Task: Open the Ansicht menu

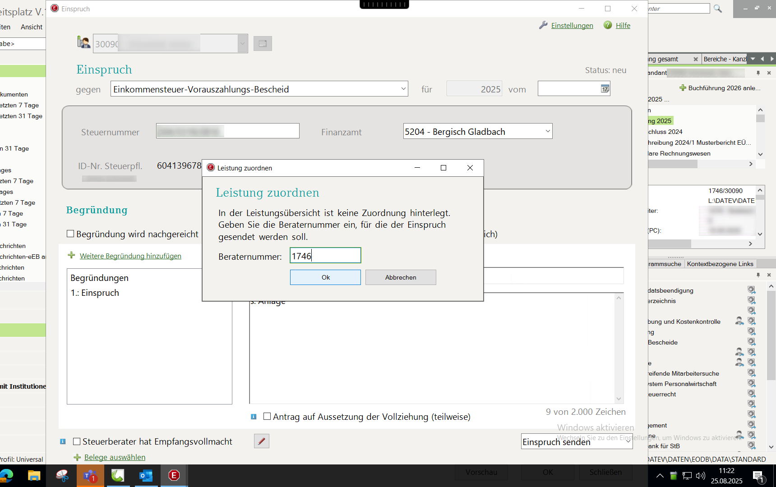Action: (32, 27)
